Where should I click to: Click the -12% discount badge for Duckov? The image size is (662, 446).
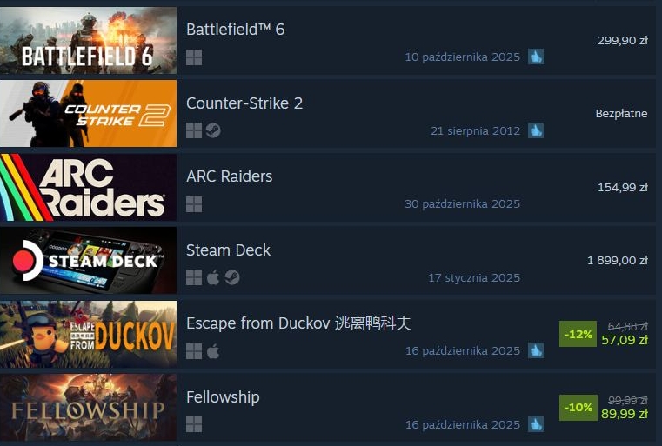coord(578,334)
